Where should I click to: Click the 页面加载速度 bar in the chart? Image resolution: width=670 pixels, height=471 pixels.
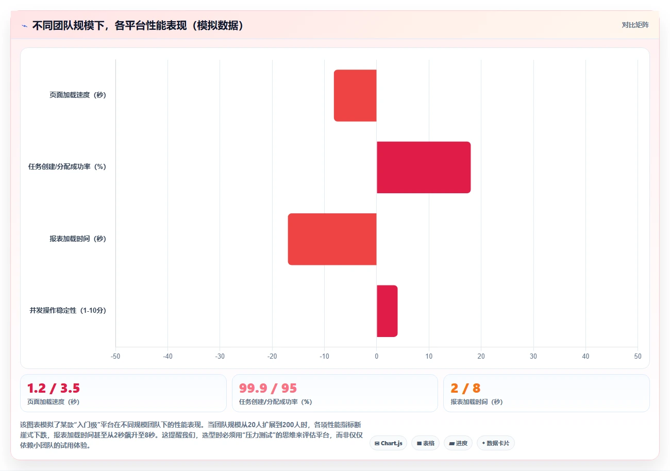coord(355,95)
